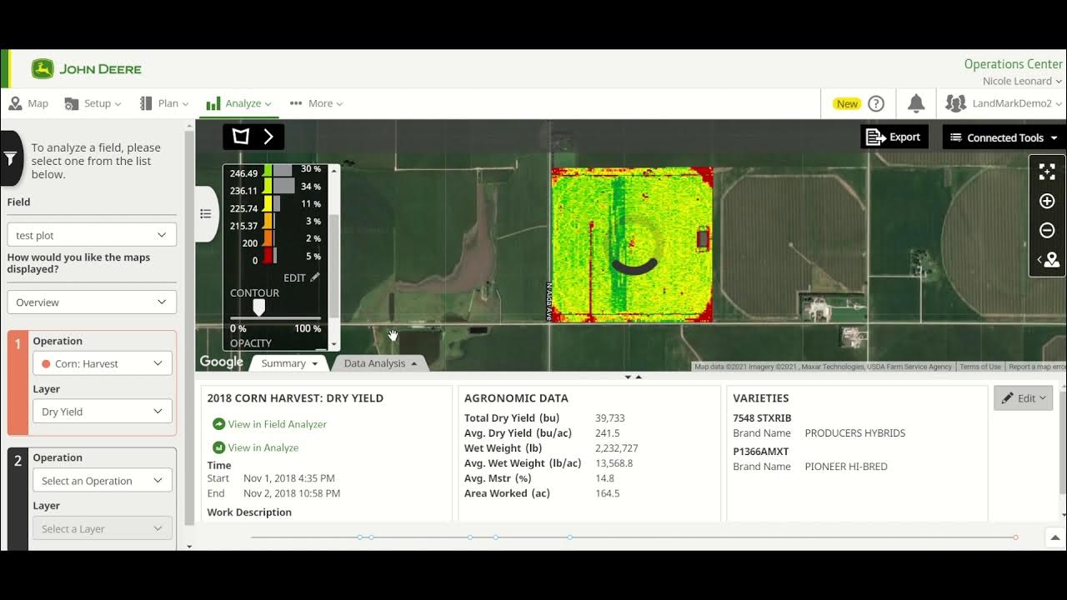Expand the timeline with up arrow button
This screenshot has height=600, width=1067.
(x=1055, y=538)
